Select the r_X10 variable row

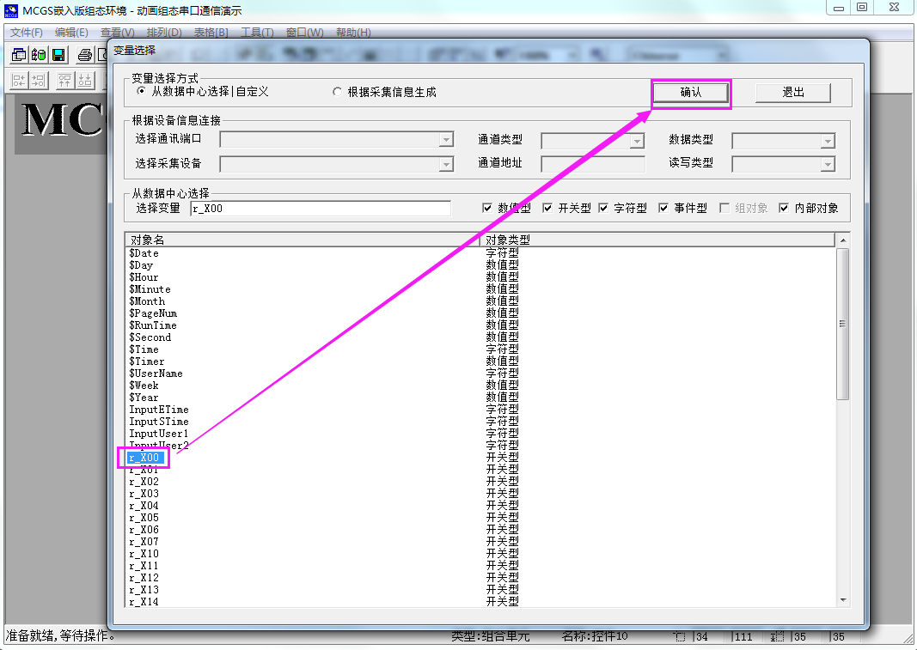tap(144, 554)
